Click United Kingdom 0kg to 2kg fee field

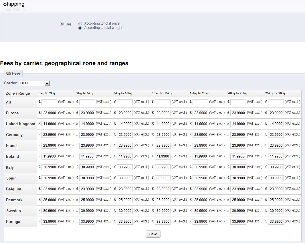coord(49,124)
